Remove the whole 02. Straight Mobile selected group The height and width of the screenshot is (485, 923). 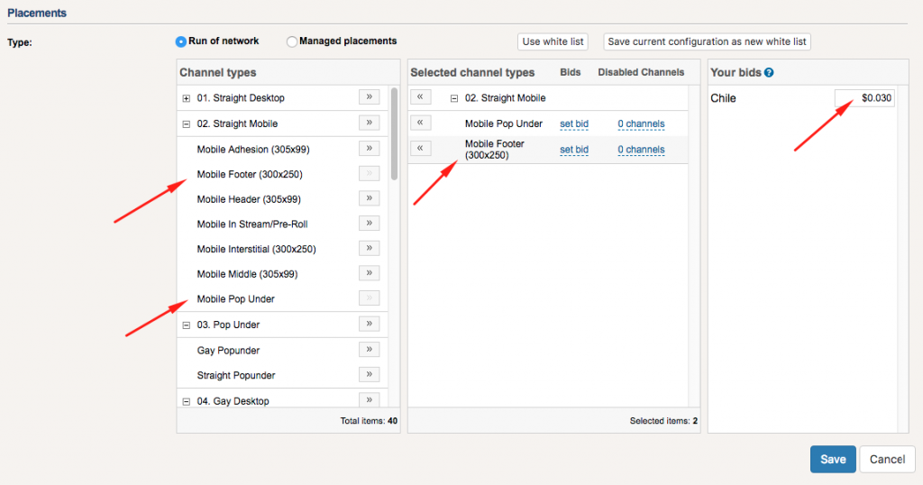(421, 97)
